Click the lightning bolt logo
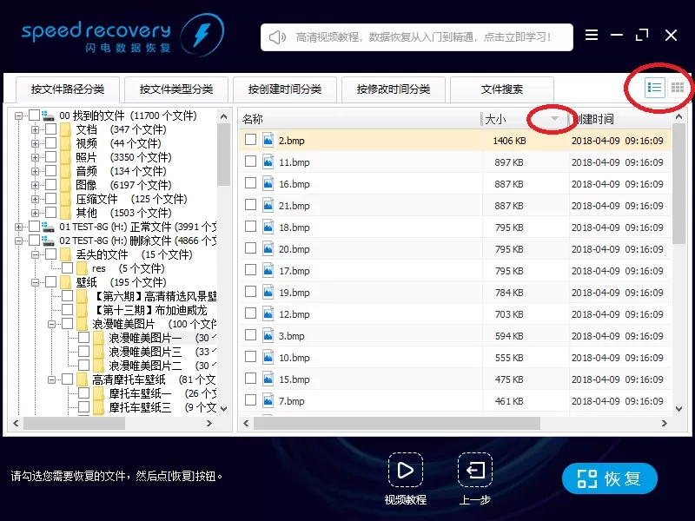695x521 pixels. pyautogui.click(x=202, y=35)
